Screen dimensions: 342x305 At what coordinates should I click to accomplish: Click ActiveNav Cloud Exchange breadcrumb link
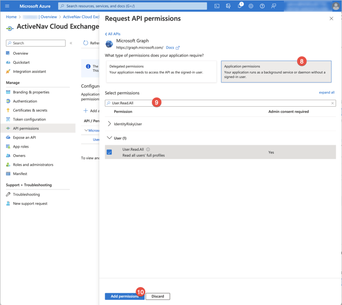coord(81,17)
